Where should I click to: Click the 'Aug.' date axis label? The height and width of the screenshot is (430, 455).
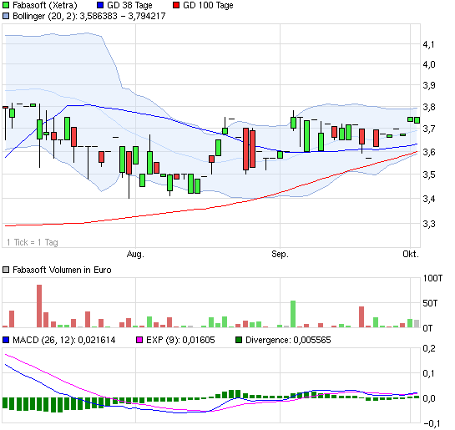[135, 255]
